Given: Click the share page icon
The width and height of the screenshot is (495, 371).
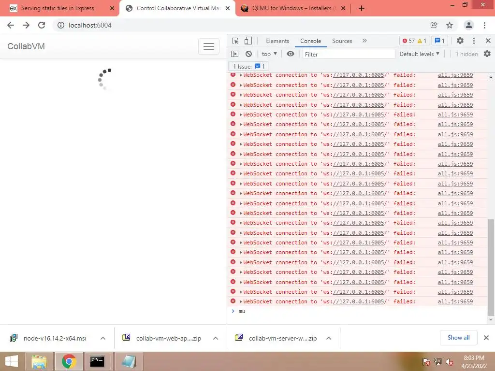Looking at the screenshot, I should coord(434,25).
